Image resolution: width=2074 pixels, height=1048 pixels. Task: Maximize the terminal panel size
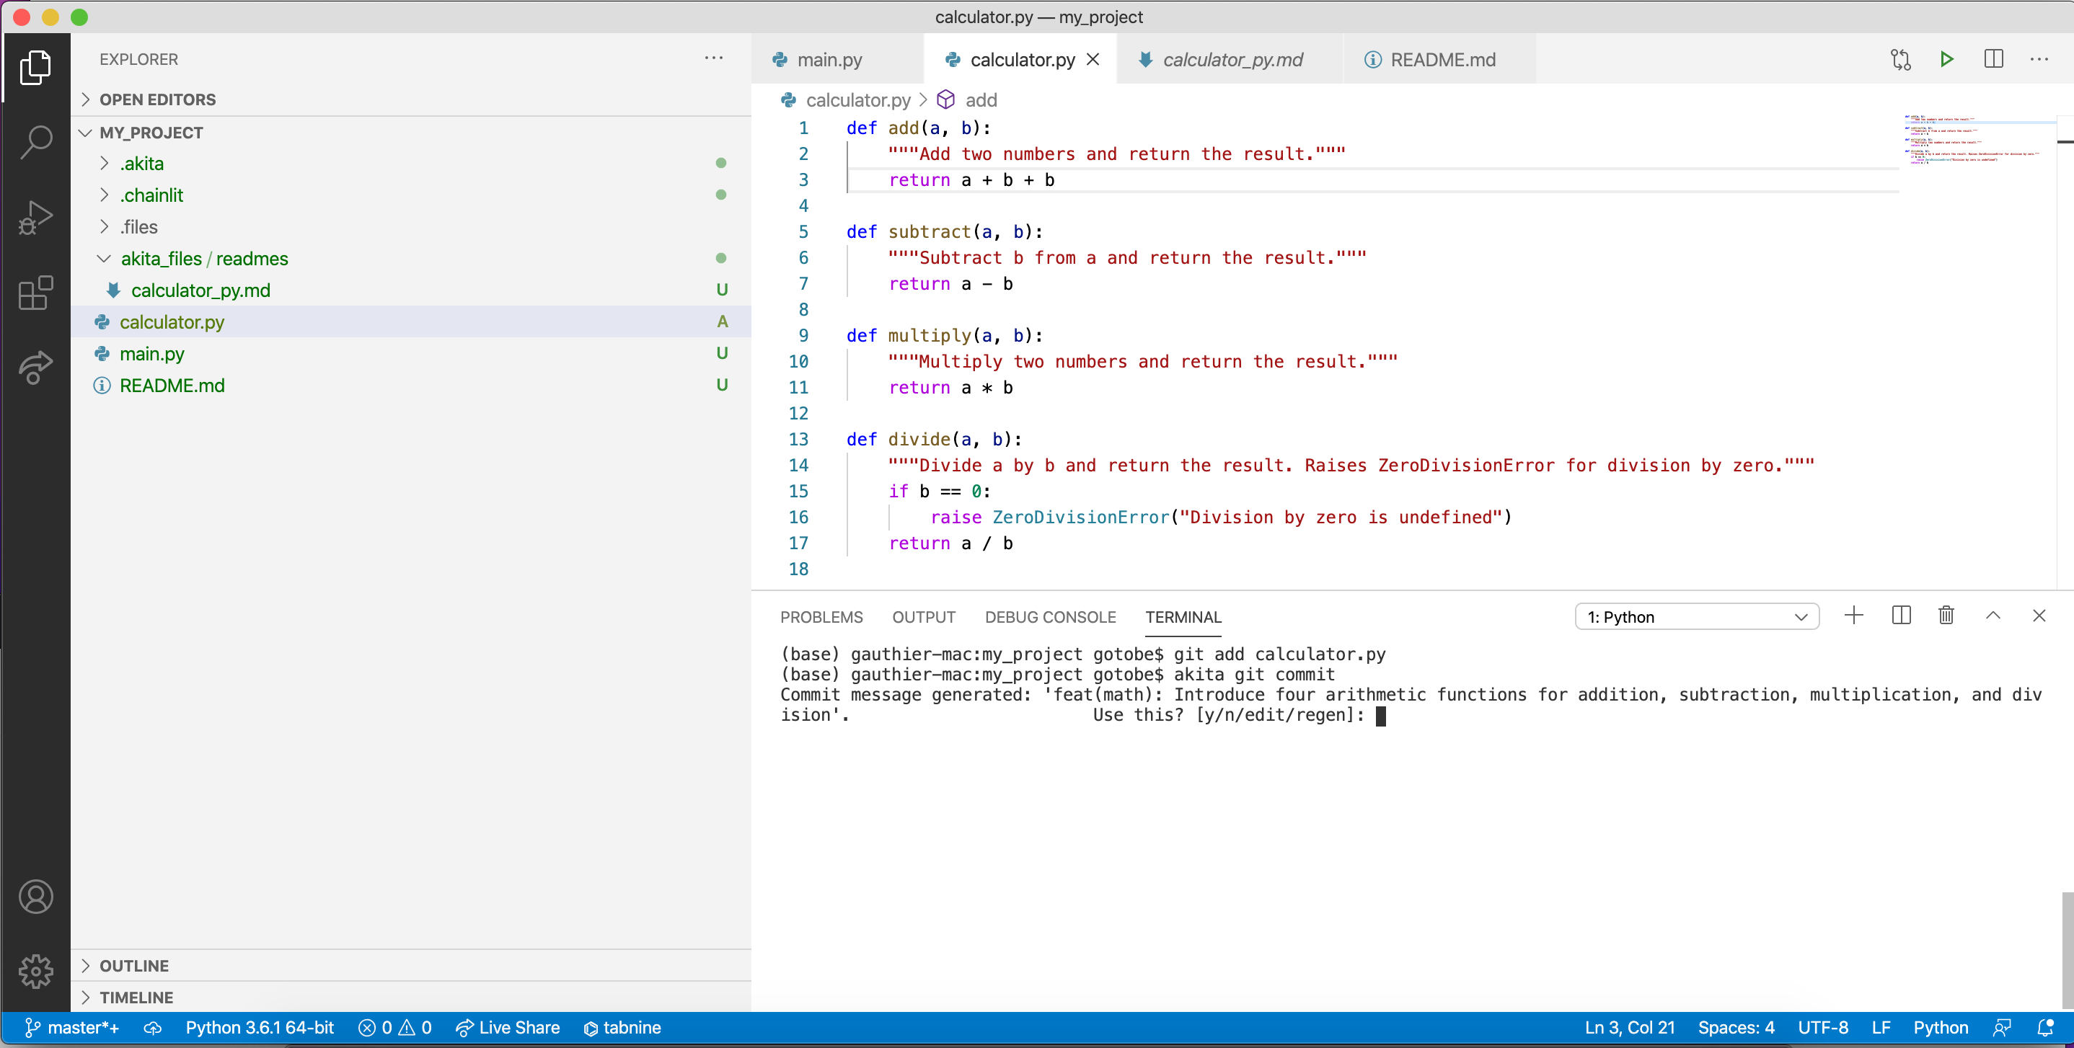[x=1993, y=616]
